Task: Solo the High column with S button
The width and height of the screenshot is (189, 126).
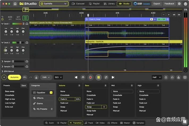Action: 158,85
